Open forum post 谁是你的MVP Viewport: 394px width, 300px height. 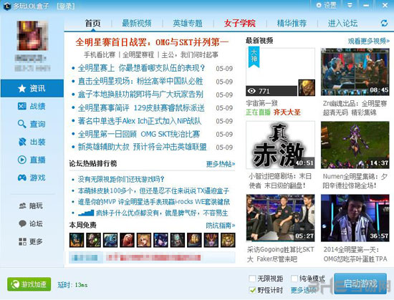click(154, 202)
